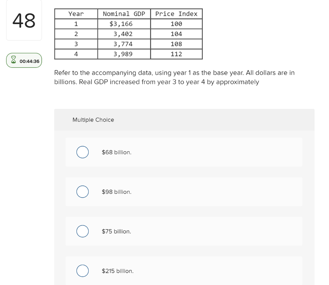The image size is (329, 285).
Task: Click the $68 billion answer text
Action: tap(116, 152)
